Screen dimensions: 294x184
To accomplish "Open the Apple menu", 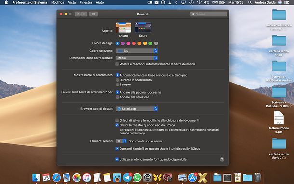I will 6,2.
